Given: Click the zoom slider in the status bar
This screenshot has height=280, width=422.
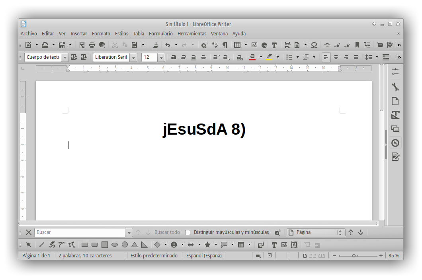Looking at the screenshot, I should click(354, 256).
